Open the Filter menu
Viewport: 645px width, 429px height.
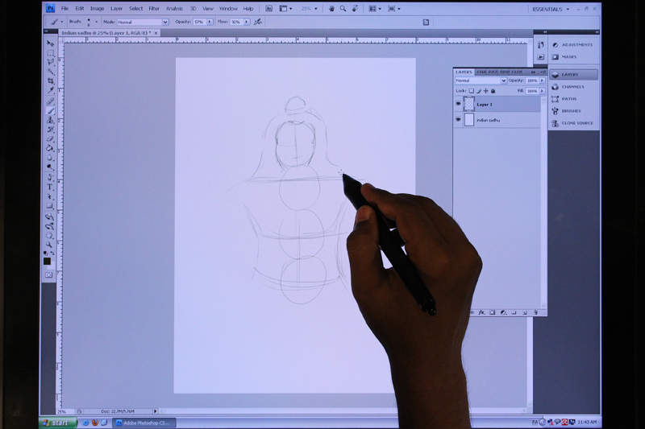coord(153,8)
